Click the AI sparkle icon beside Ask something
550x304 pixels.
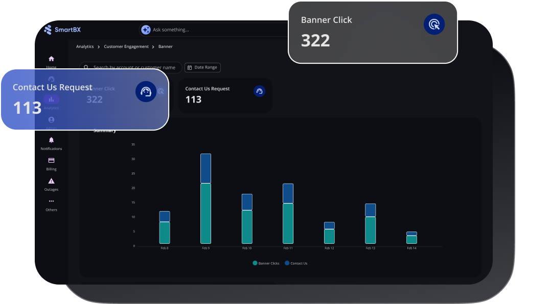pyautogui.click(x=146, y=30)
